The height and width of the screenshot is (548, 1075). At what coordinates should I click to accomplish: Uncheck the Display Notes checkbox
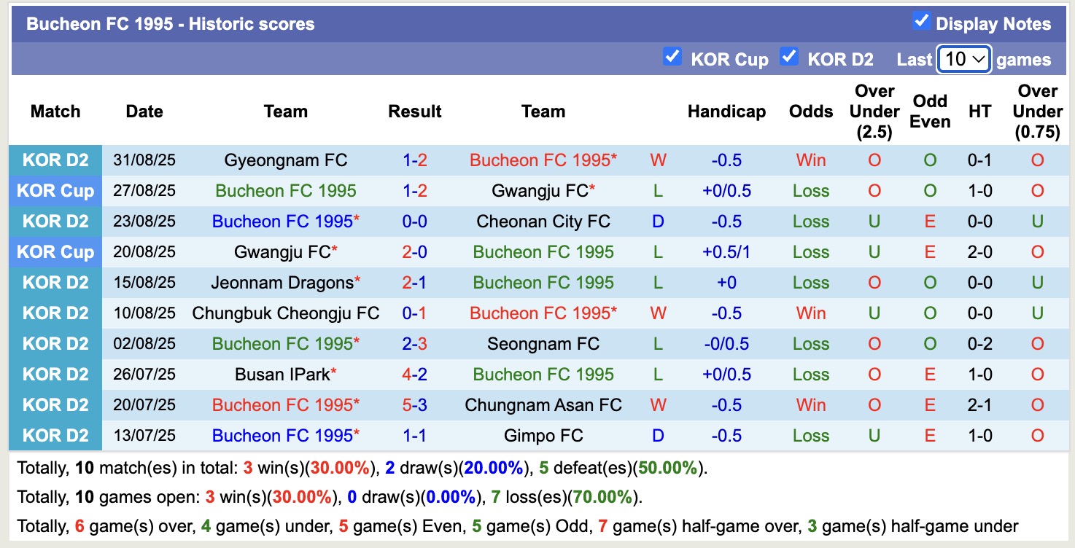[x=923, y=23]
